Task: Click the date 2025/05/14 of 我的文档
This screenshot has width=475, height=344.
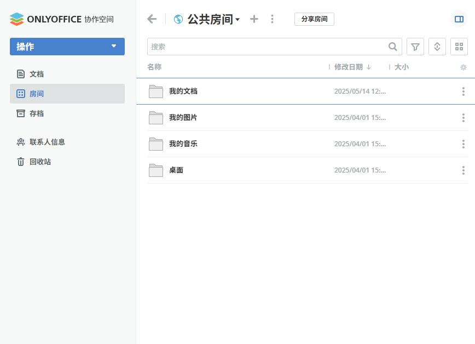Action: point(360,91)
